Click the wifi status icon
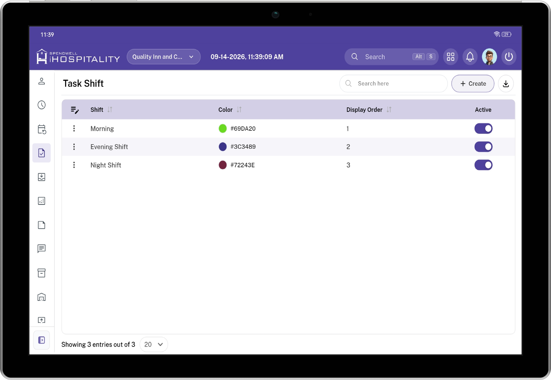The width and height of the screenshot is (551, 380). coord(497,34)
